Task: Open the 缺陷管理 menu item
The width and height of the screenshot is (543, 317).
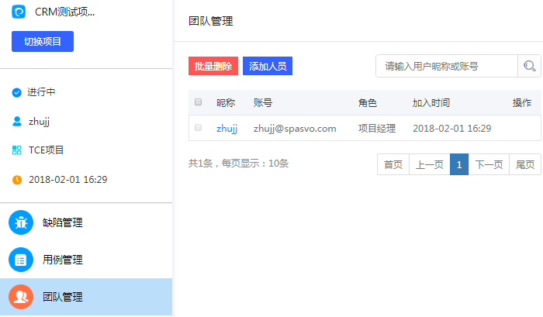Action: click(x=62, y=222)
